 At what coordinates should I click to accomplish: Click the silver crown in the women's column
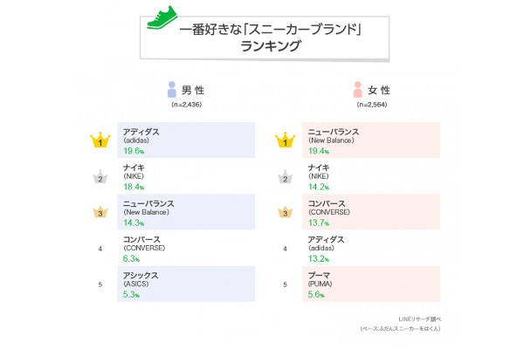(x=285, y=177)
